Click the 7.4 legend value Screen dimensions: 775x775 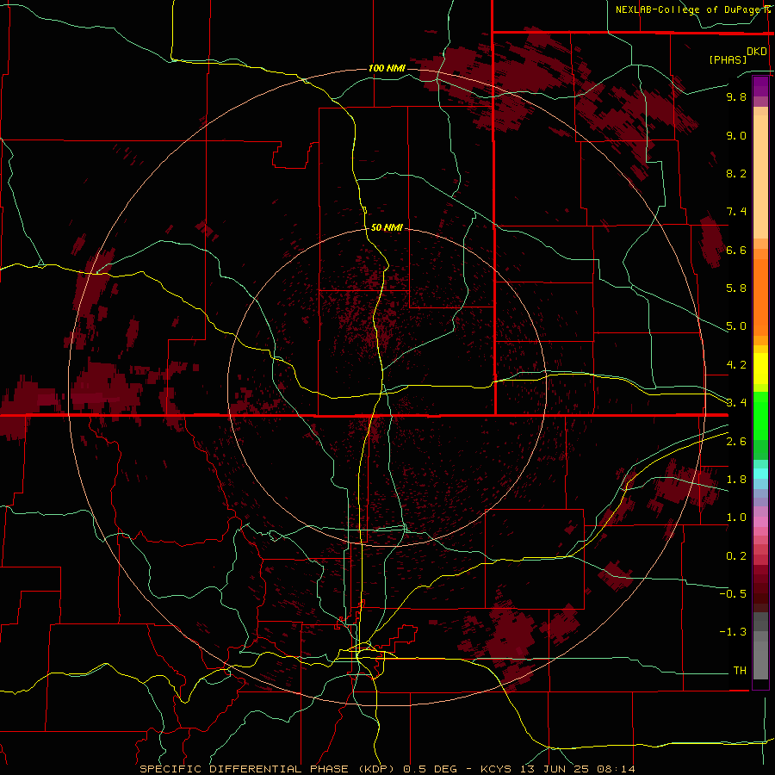pyautogui.click(x=736, y=212)
